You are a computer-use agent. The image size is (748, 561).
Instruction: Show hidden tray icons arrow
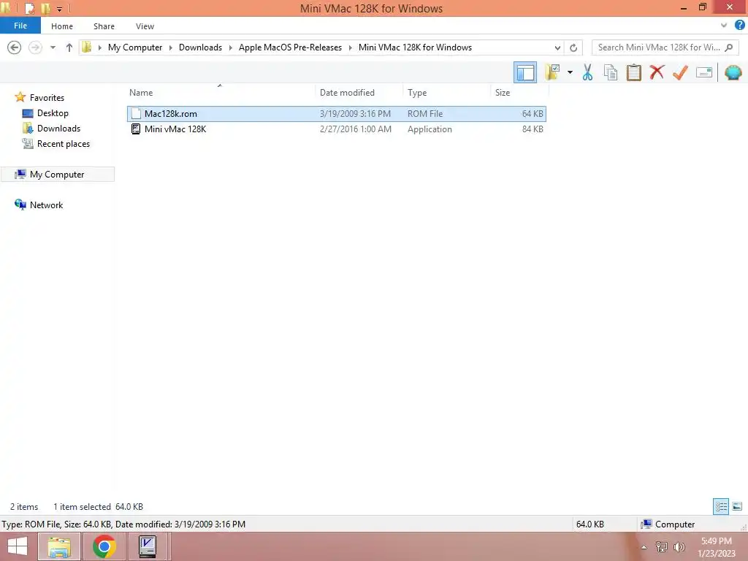(644, 547)
